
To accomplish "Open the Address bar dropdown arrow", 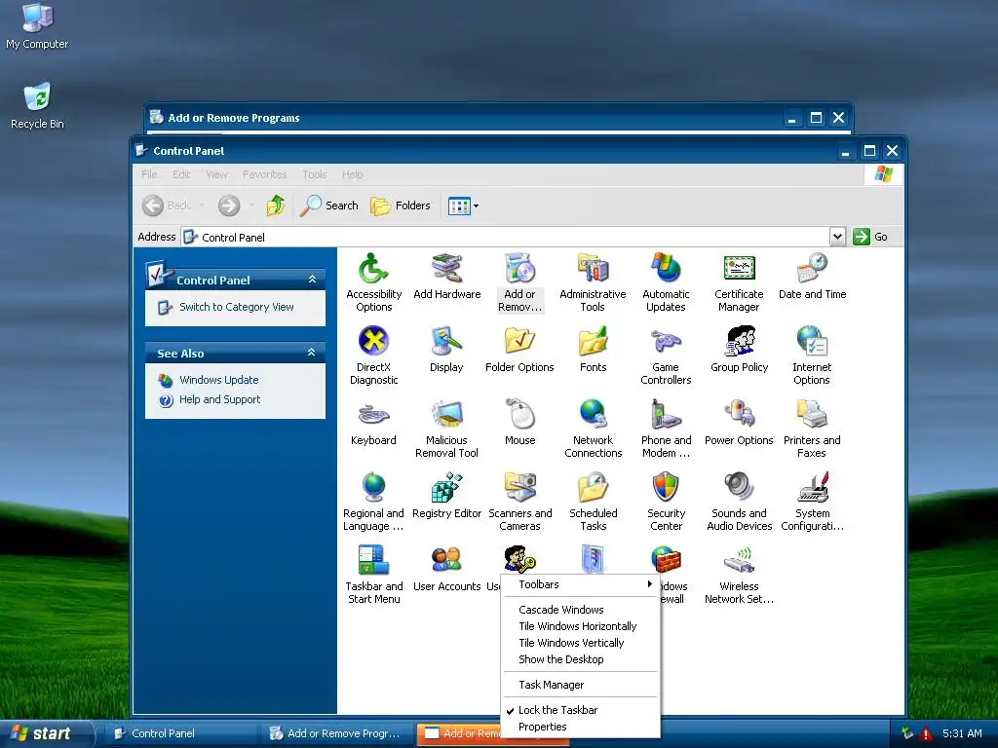I will click(837, 237).
